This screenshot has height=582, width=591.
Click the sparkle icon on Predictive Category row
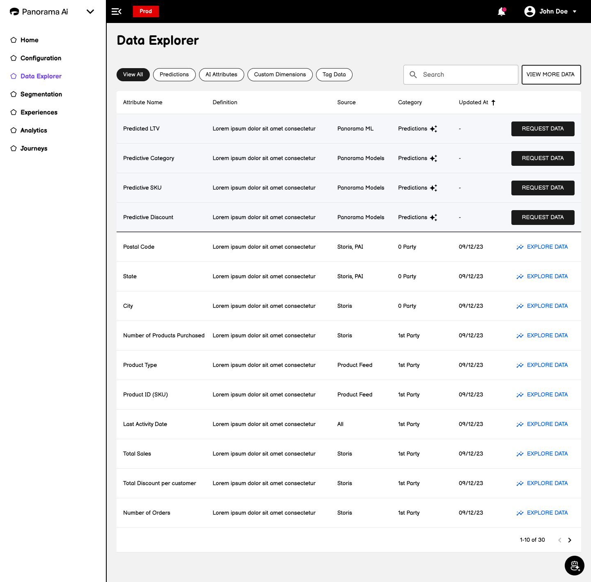pos(433,158)
